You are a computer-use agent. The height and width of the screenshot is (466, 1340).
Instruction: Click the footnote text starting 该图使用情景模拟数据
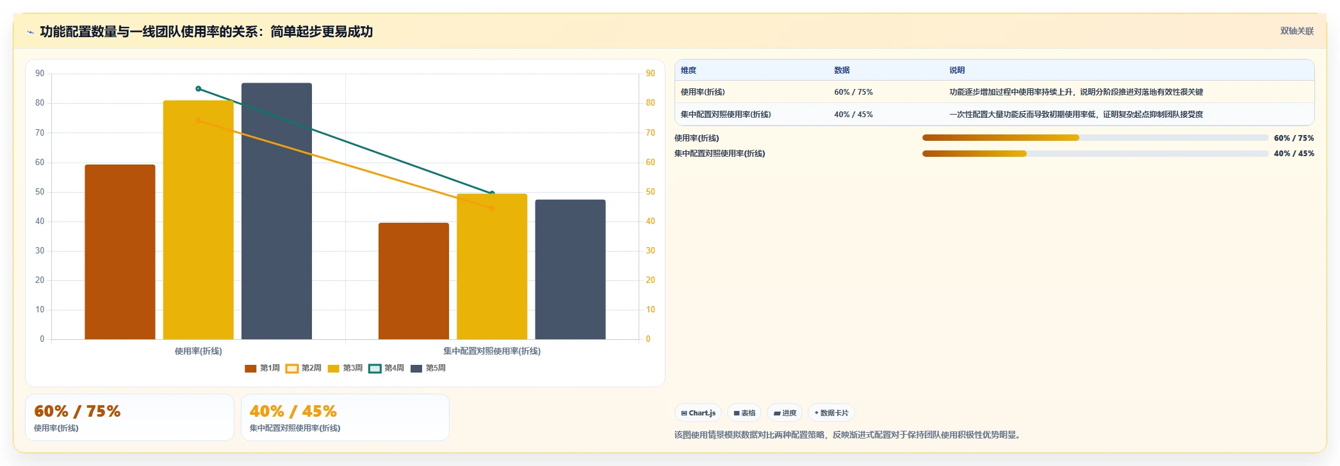(x=849, y=435)
